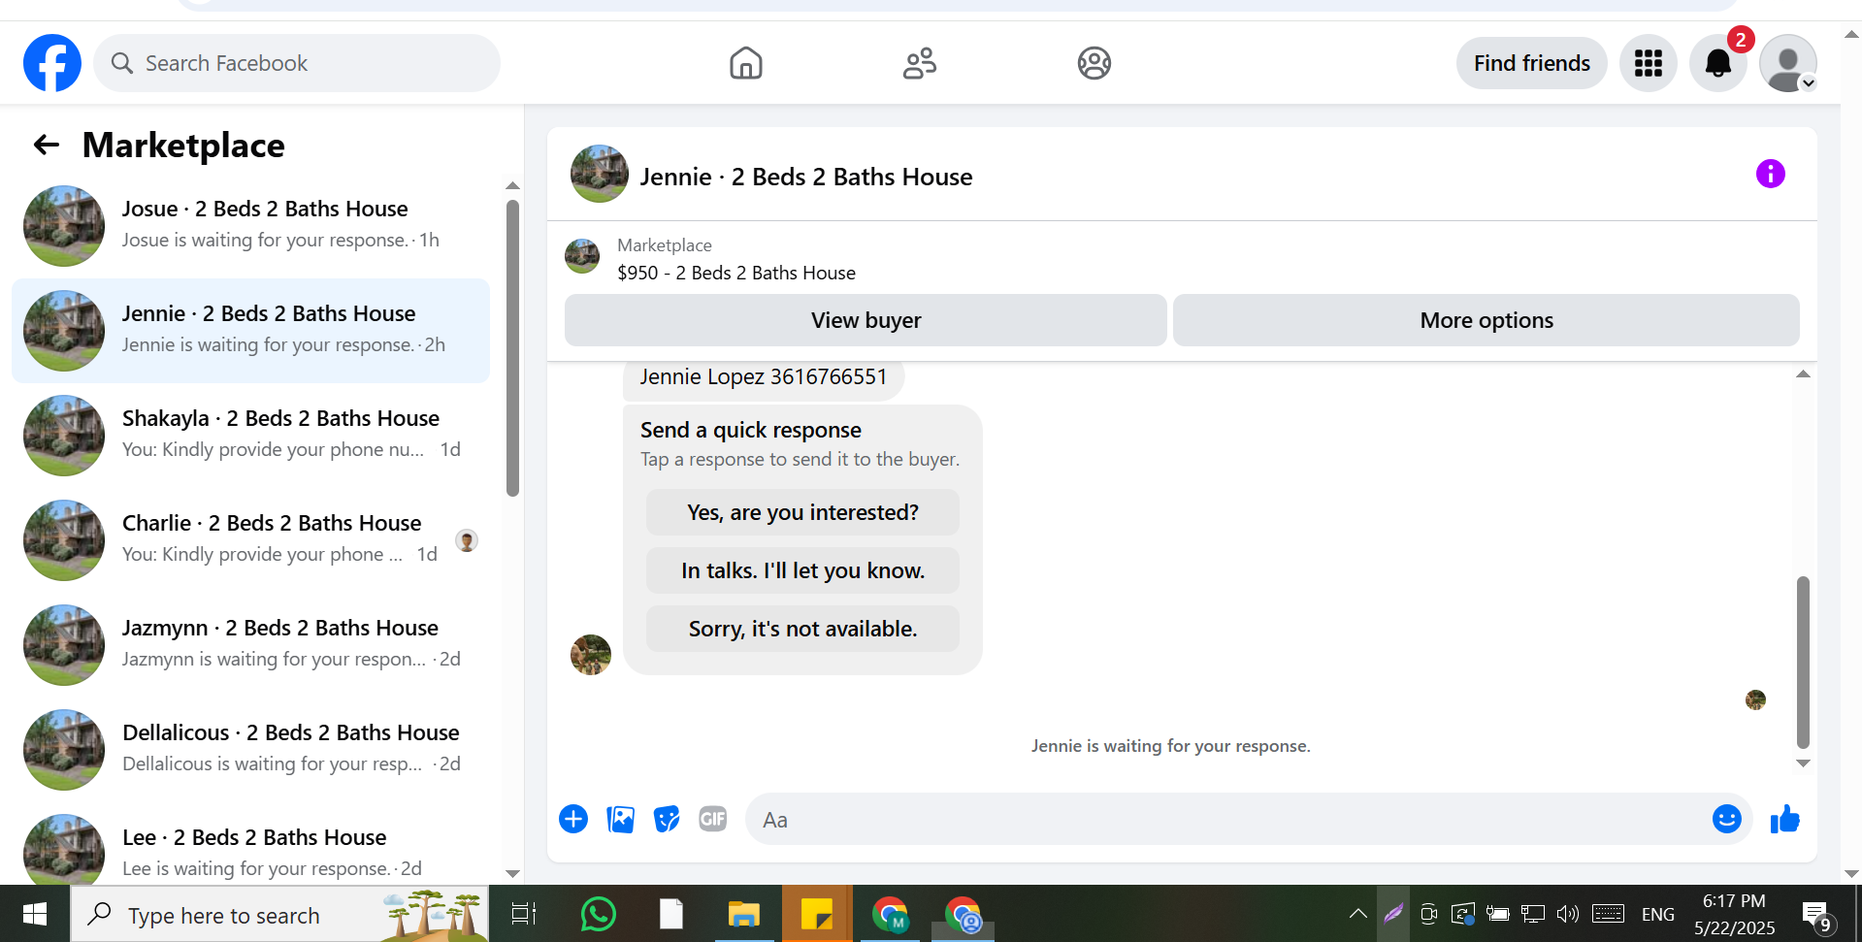
Task: Open Josue's 2 Beds 2 Baths House chat
Action: pyautogui.click(x=250, y=225)
